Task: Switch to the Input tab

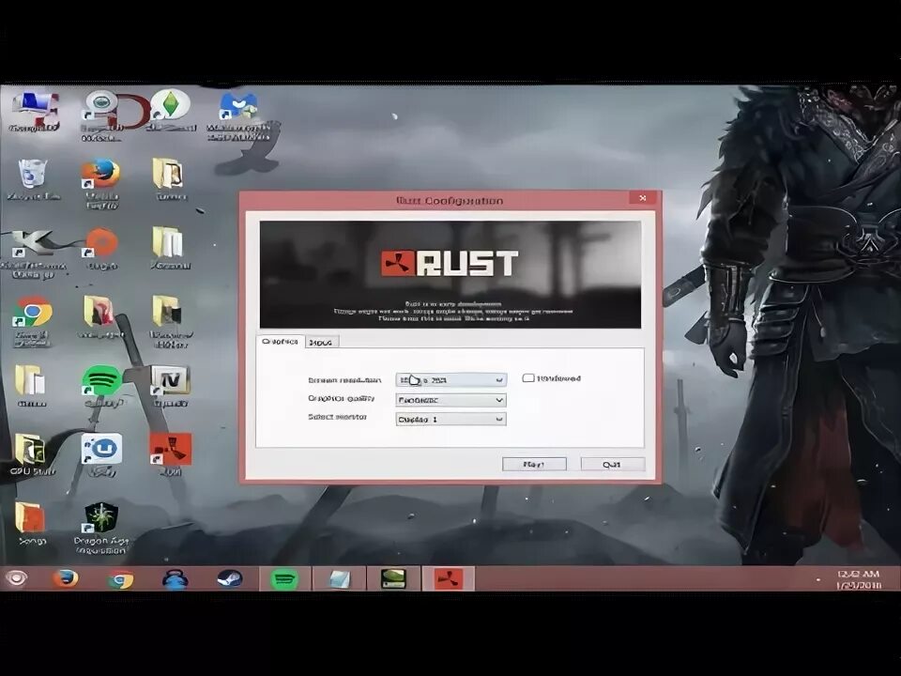Action: click(x=321, y=342)
